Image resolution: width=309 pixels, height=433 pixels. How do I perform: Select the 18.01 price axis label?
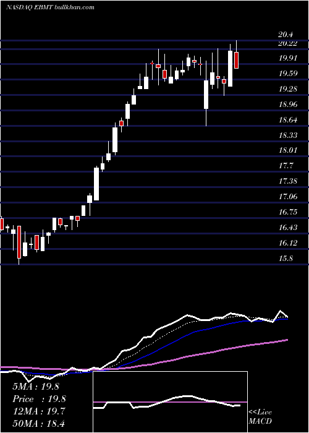click(288, 150)
